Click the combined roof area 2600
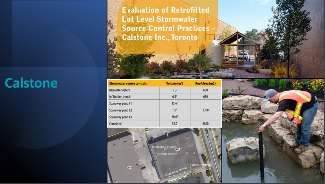The width and height of the screenshot is (325, 184). [205, 124]
